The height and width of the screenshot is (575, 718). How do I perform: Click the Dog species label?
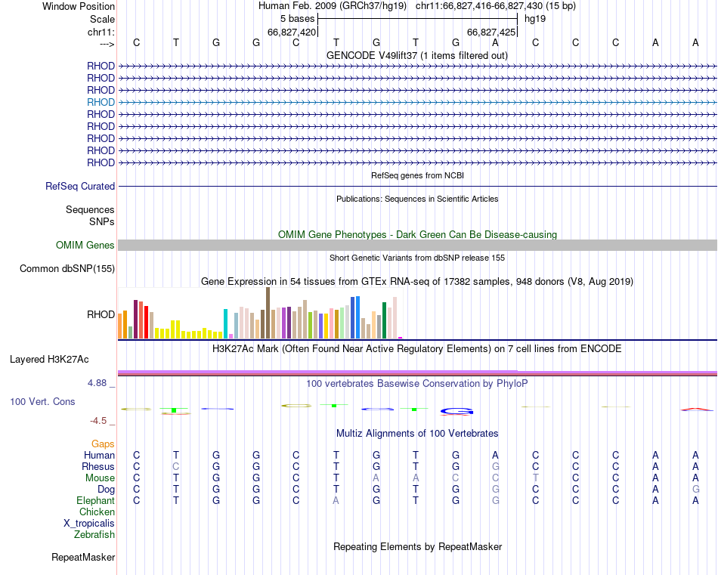107,490
